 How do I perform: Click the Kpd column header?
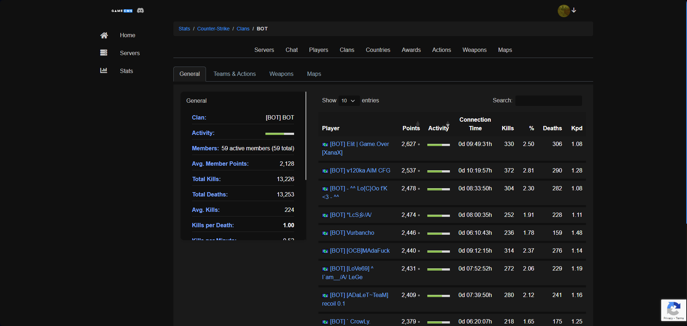tap(577, 128)
